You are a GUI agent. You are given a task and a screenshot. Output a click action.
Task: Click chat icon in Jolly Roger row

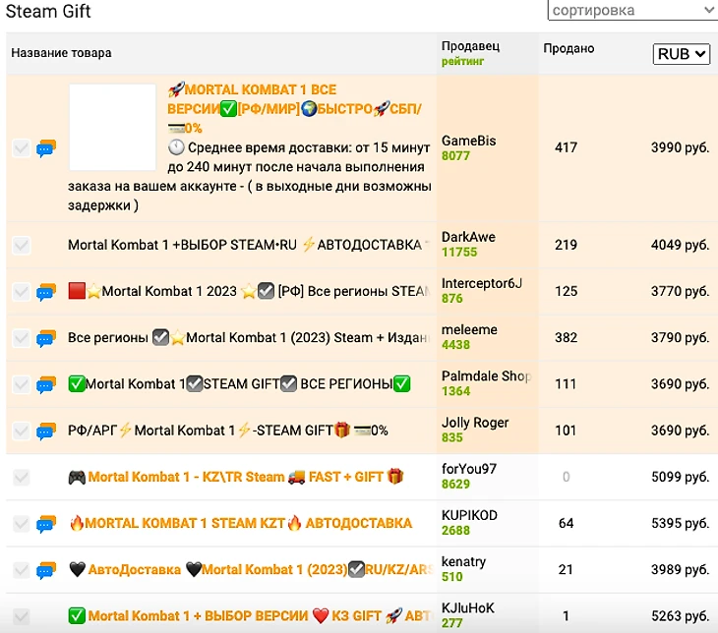click(45, 431)
